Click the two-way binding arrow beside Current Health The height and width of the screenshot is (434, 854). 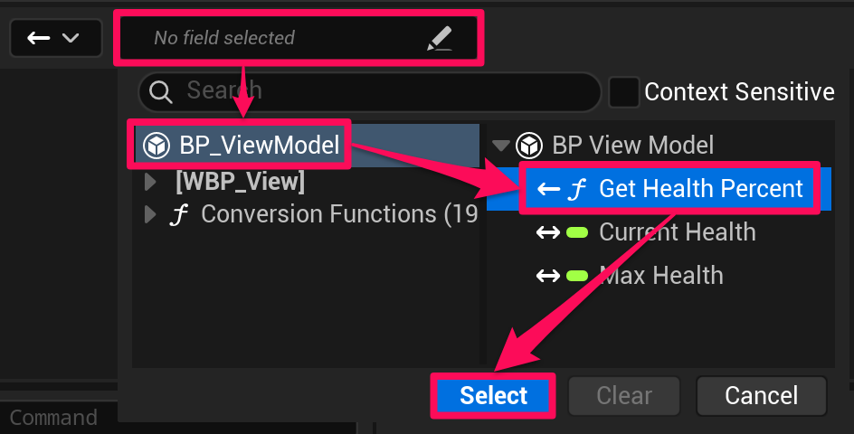tap(547, 232)
